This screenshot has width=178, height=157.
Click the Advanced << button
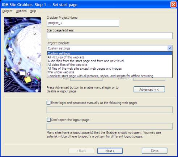pyautogui.click(x=149, y=90)
